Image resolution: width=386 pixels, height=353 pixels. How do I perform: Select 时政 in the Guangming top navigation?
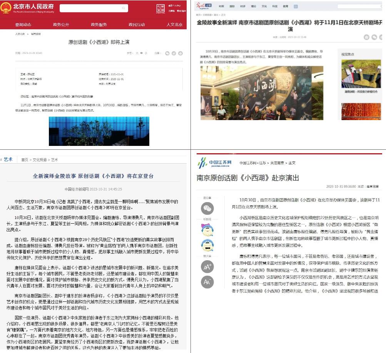pos(221,7)
